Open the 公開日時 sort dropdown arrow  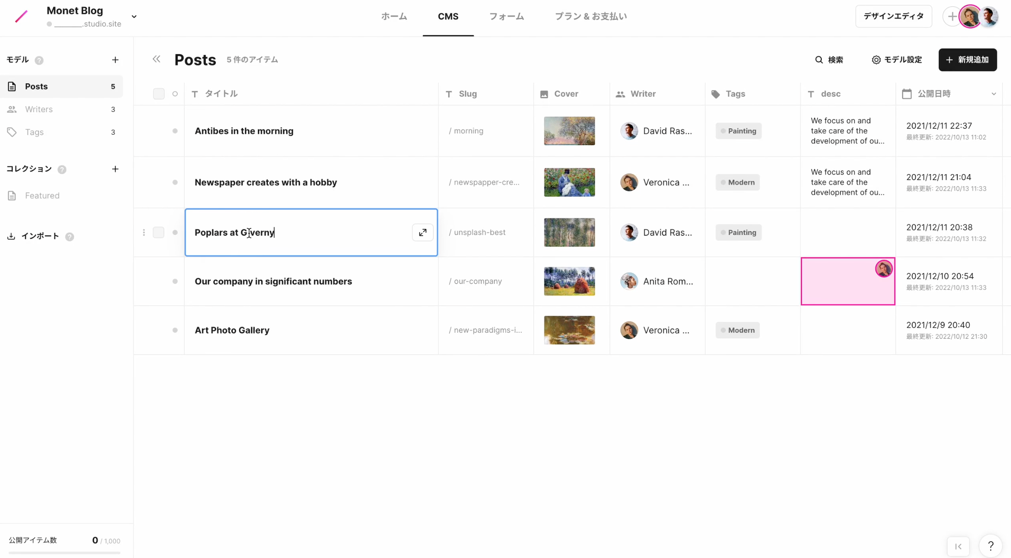tap(994, 94)
